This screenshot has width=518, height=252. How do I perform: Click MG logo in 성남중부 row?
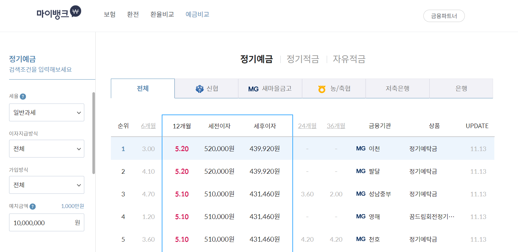(x=361, y=194)
